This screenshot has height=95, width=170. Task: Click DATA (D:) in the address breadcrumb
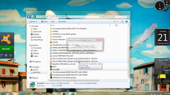pyautogui.click(x=55, y=17)
